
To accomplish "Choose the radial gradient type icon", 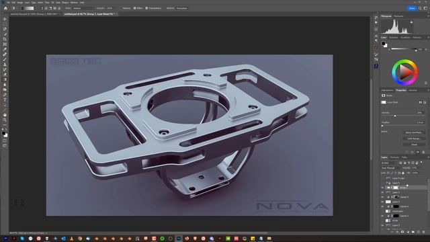I will click(x=46, y=8).
